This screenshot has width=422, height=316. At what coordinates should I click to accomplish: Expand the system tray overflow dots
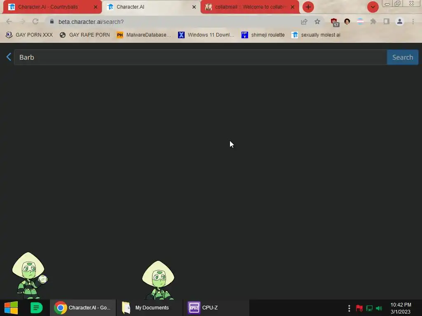point(349,308)
